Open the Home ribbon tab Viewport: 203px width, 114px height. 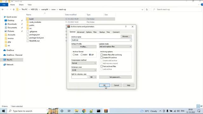[x=12, y=5]
